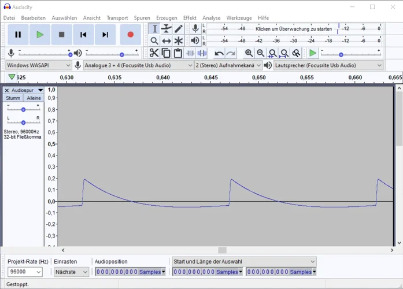Viewport: 403px width, 289px height.
Task: Click the Cut scissors icon
Action: click(154, 53)
